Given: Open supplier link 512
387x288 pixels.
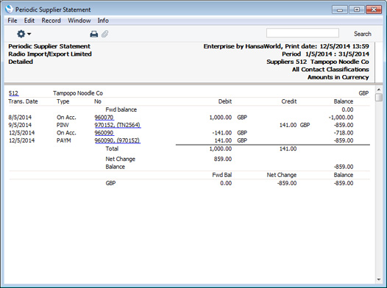Looking at the screenshot, I should coord(13,93).
